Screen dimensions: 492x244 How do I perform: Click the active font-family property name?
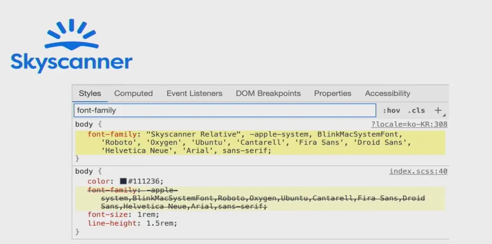pos(113,135)
